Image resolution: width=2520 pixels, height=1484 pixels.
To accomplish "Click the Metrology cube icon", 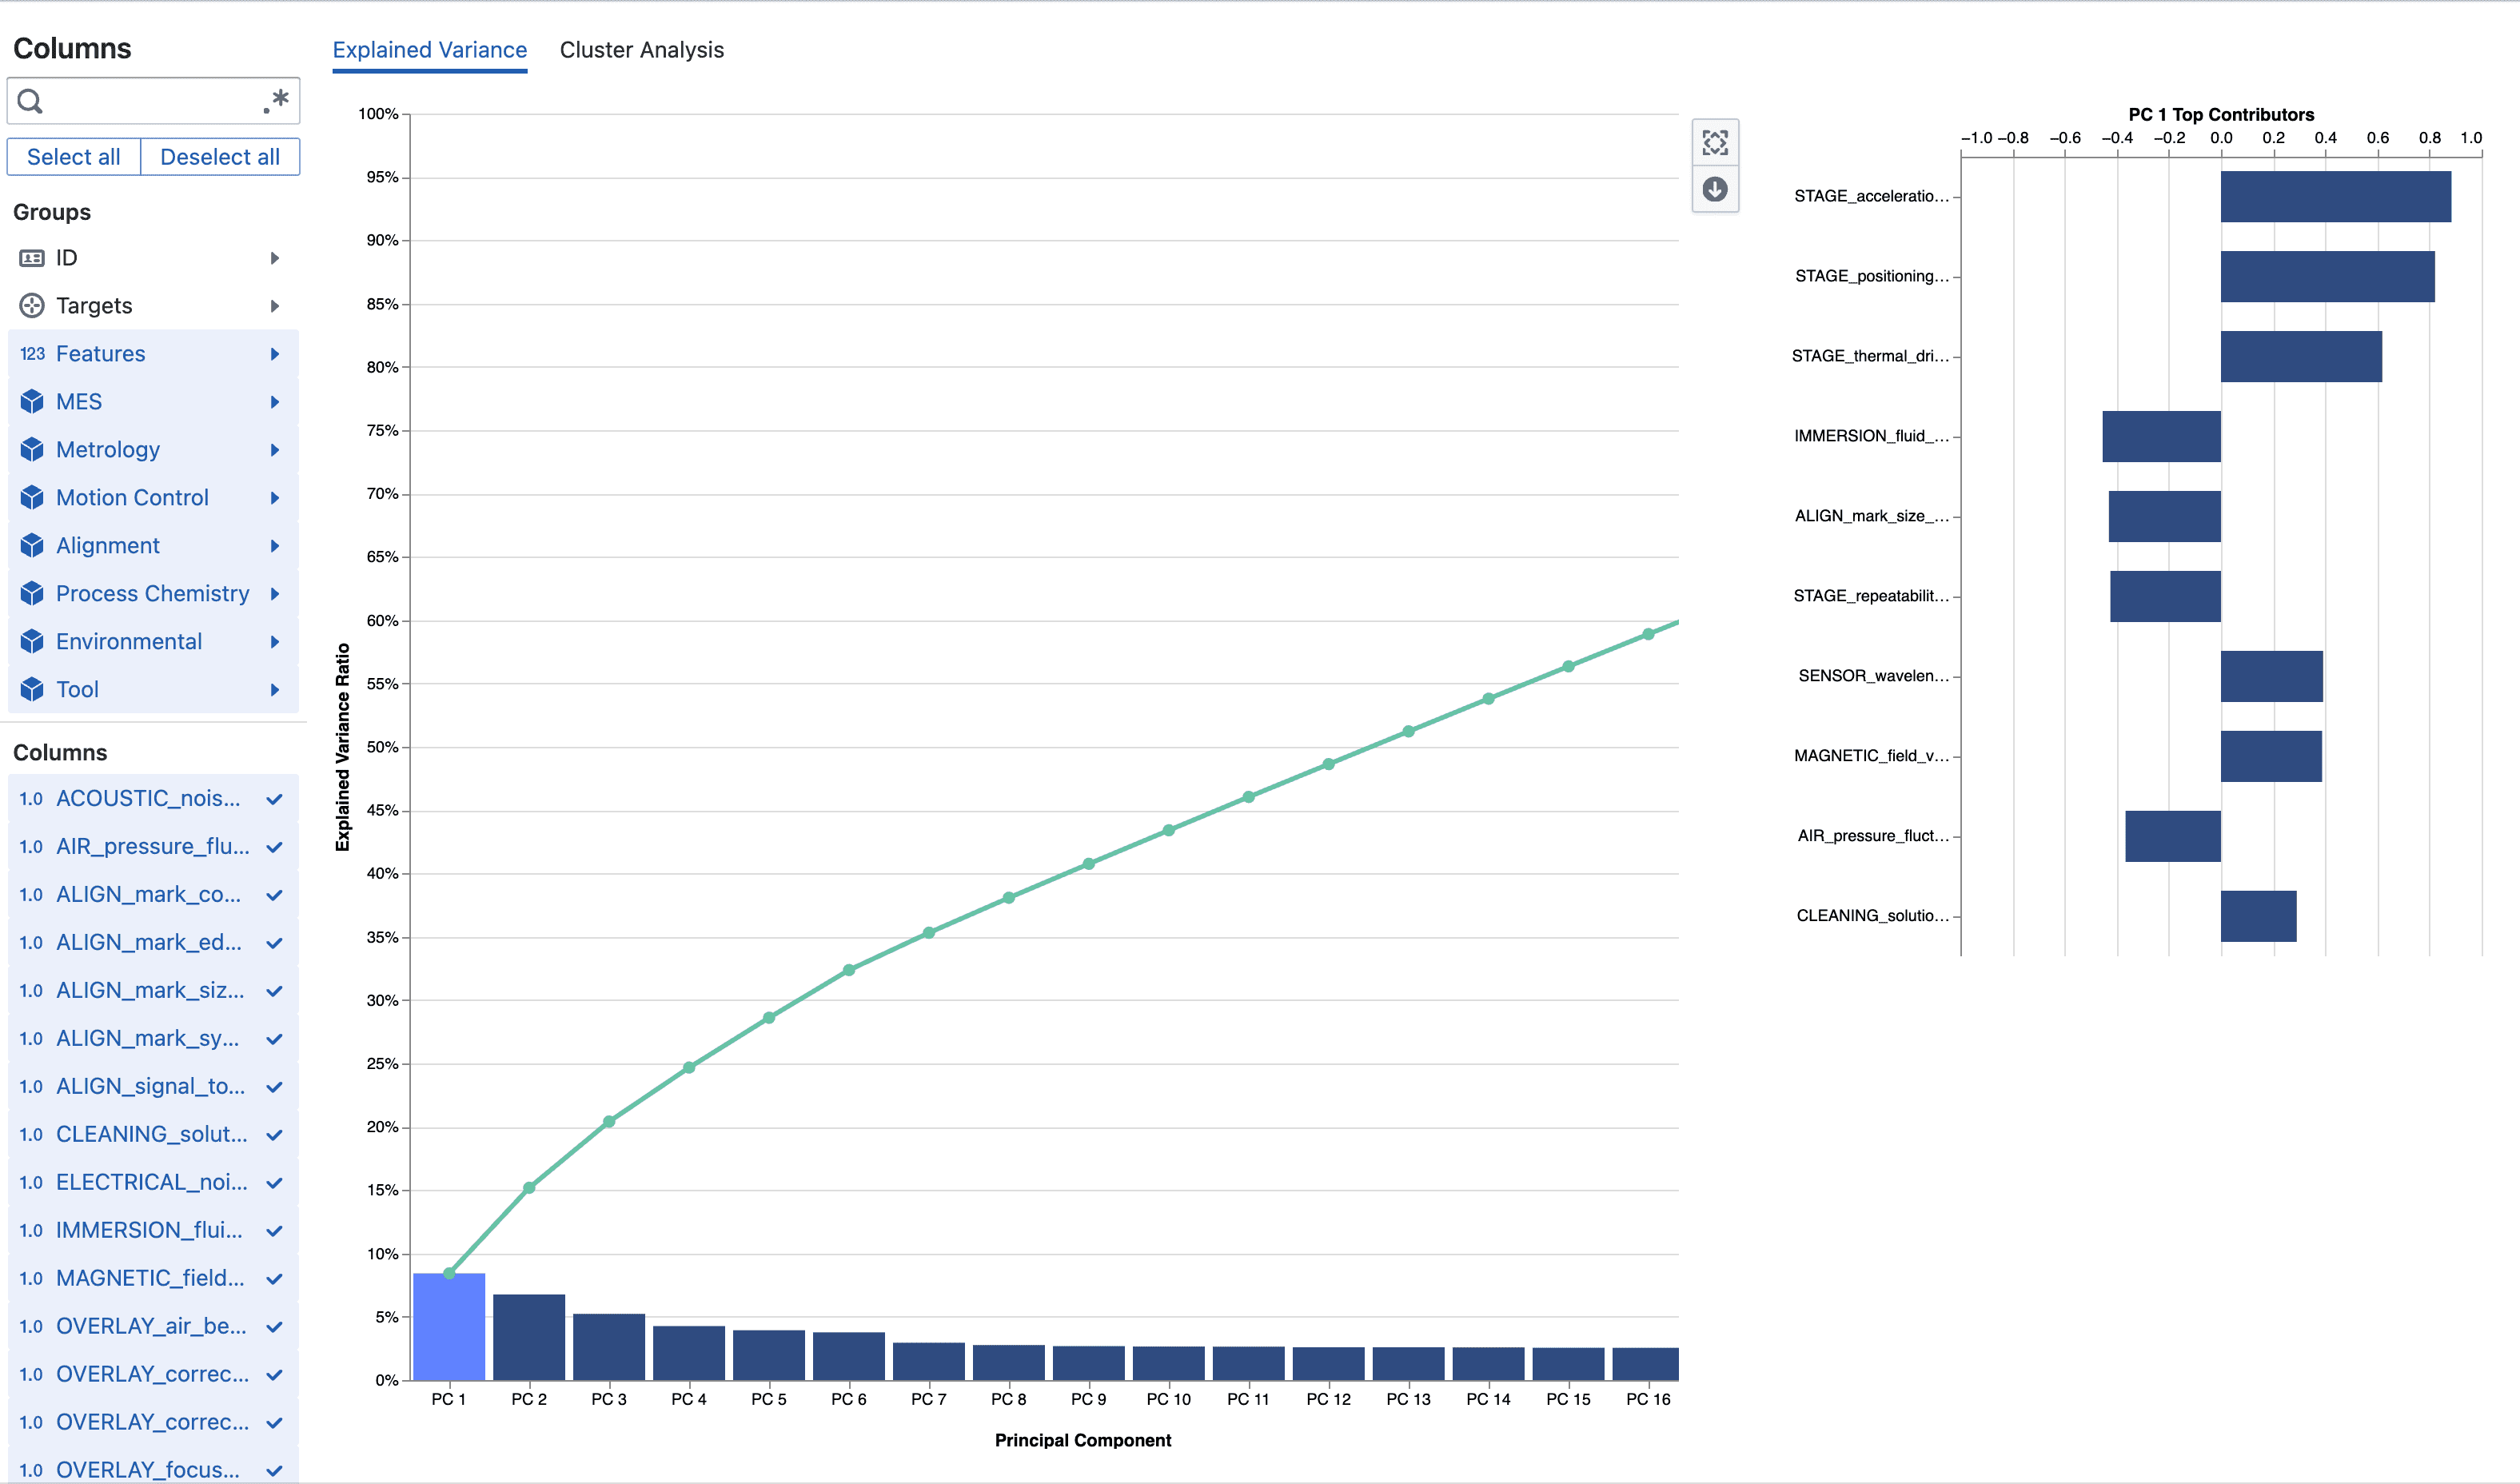I will (x=32, y=450).
